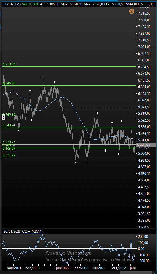
Task: Select the 4.972,78 support line label
Action: tap(9, 155)
